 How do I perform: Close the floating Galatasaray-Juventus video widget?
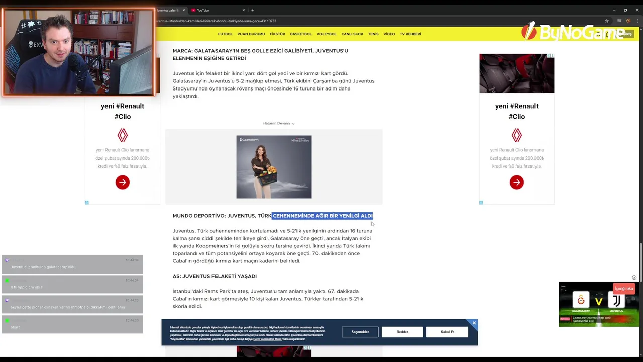coord(634,278)
